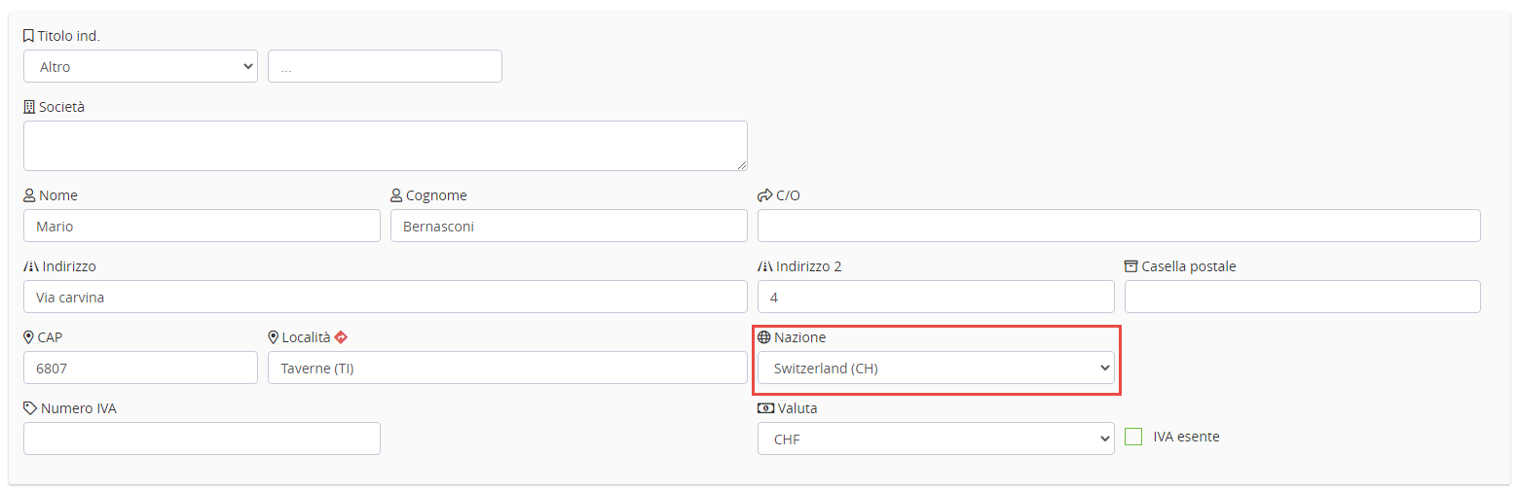Screen dimensions: 1520x492
Task: Expand the Nazione dropdown set to Switzerland
Action: coord(936,369)
